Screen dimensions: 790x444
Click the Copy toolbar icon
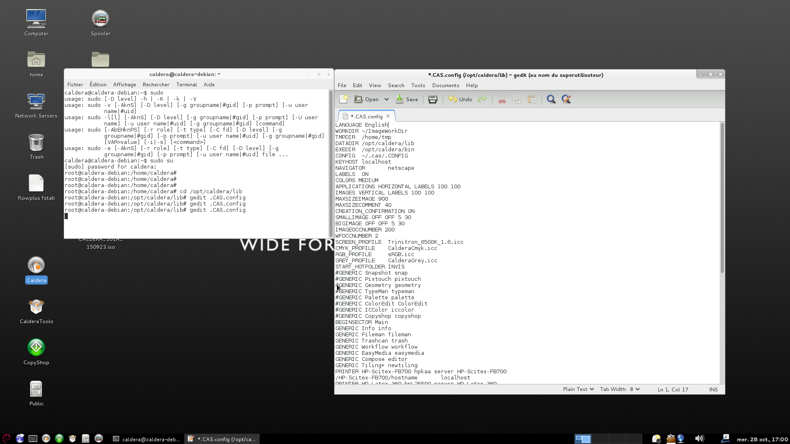tap(517, 99)
